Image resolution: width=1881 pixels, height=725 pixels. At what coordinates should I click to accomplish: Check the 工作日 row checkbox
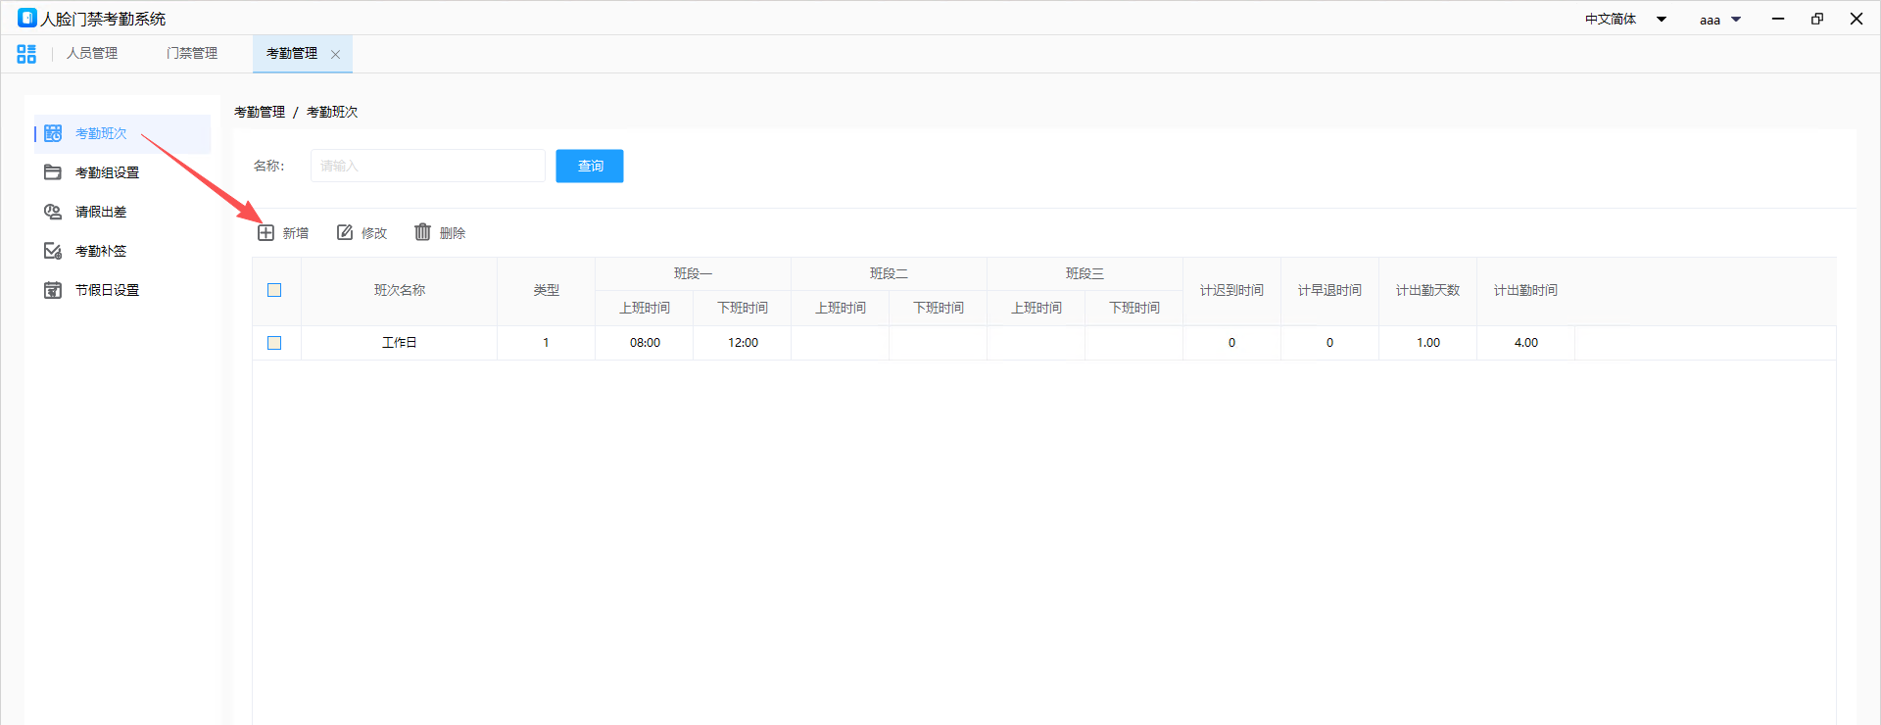tap(274, 343)
